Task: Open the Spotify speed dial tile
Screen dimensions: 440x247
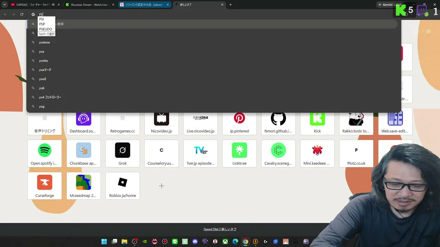Action: pos(45,153)
